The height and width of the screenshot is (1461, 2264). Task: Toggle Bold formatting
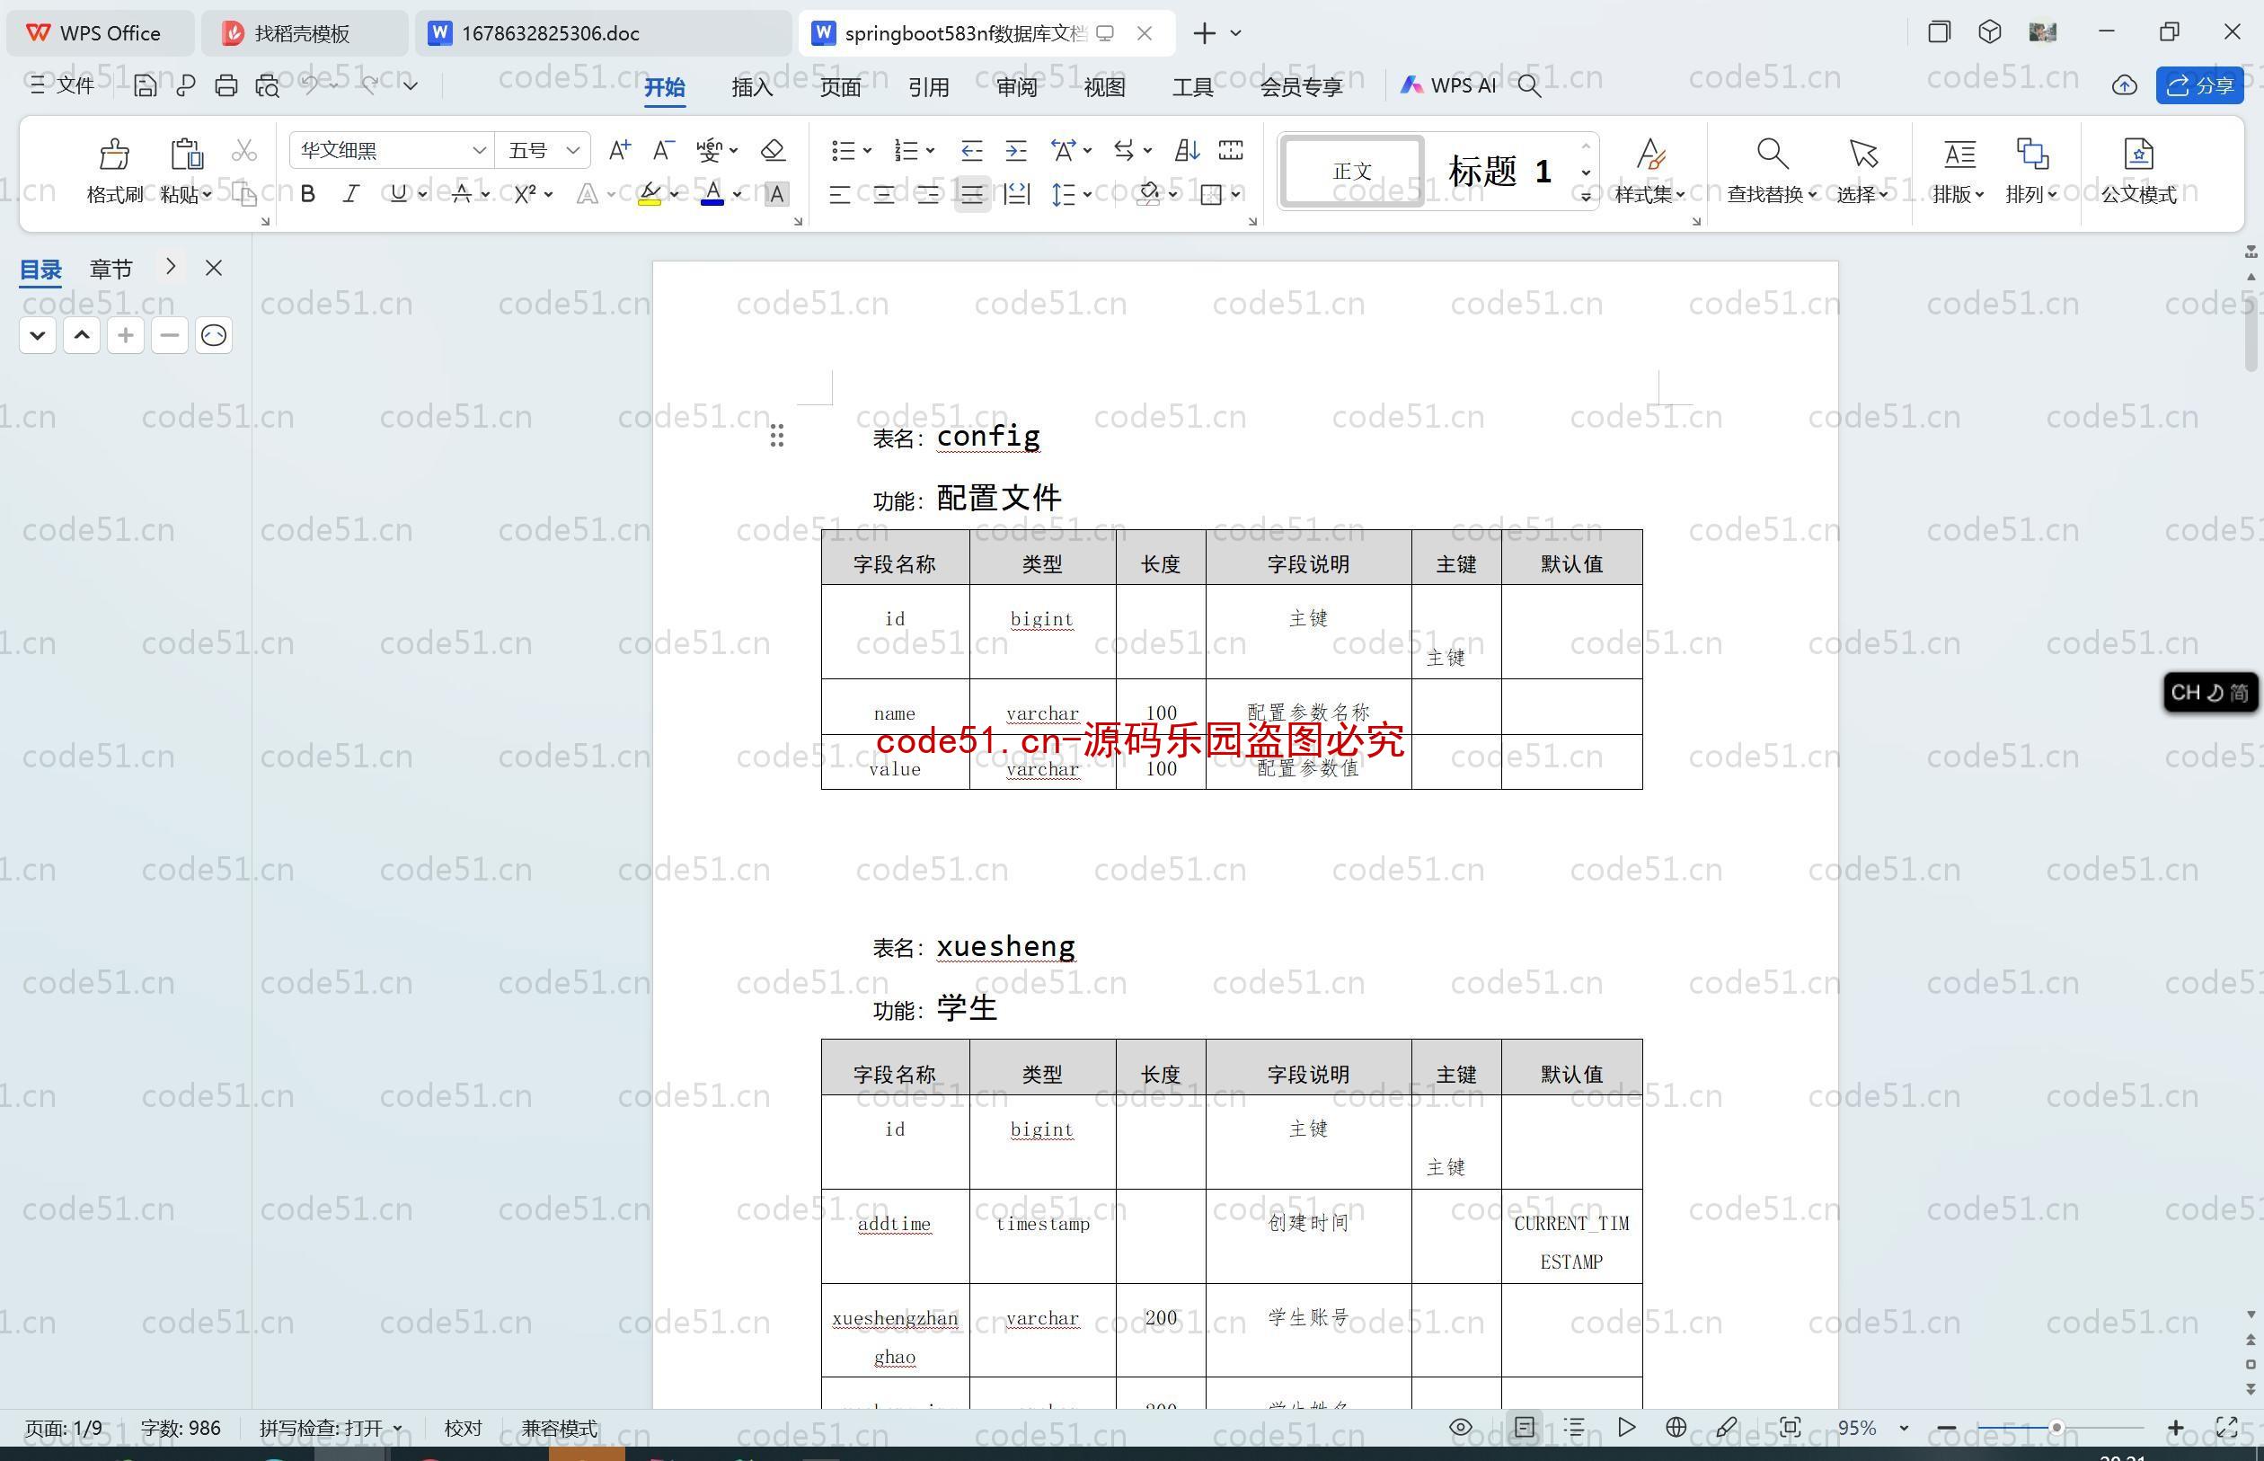point(307,194)
